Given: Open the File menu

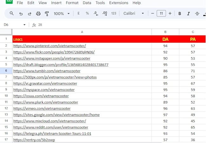Looking at the screenshot, I should [x=20, y=3].
